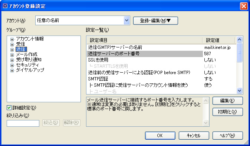This screenshot has height=146, width=250.
Task: Close the アカウント登録設定 dialog
Action: (x=244, y=6)
